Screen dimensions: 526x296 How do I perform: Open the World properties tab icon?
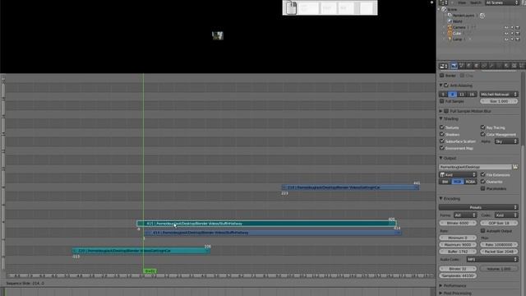pos(469,66)
